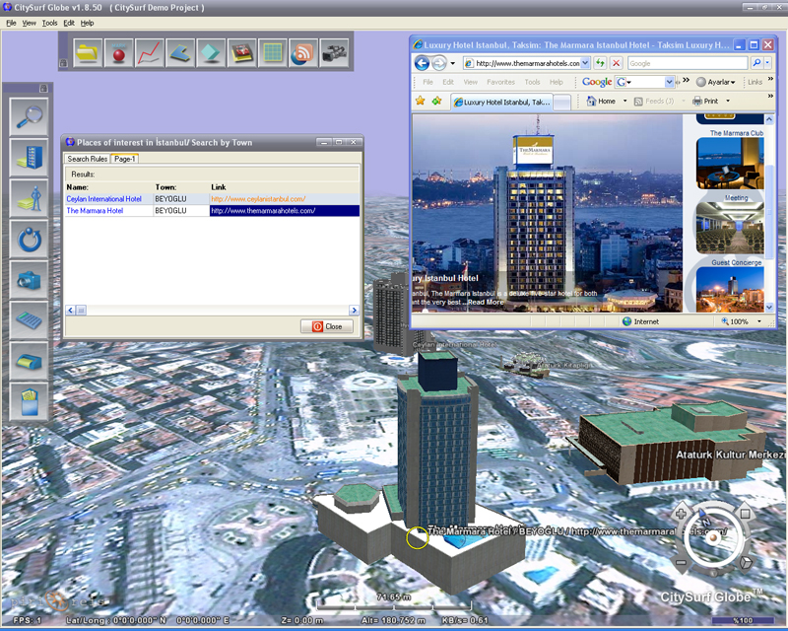The width and height of the screenshot is (788, 631).
Task: Click right arrow of results horizontal scrollbar
Action: [x=355, y=311]
